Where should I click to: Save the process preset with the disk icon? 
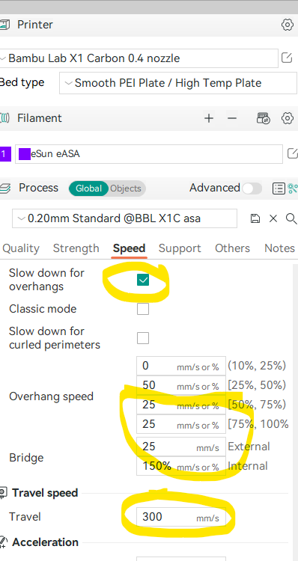(x=255, y=218)
